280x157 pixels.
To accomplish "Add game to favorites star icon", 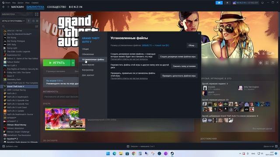I will tap(273, 63).
